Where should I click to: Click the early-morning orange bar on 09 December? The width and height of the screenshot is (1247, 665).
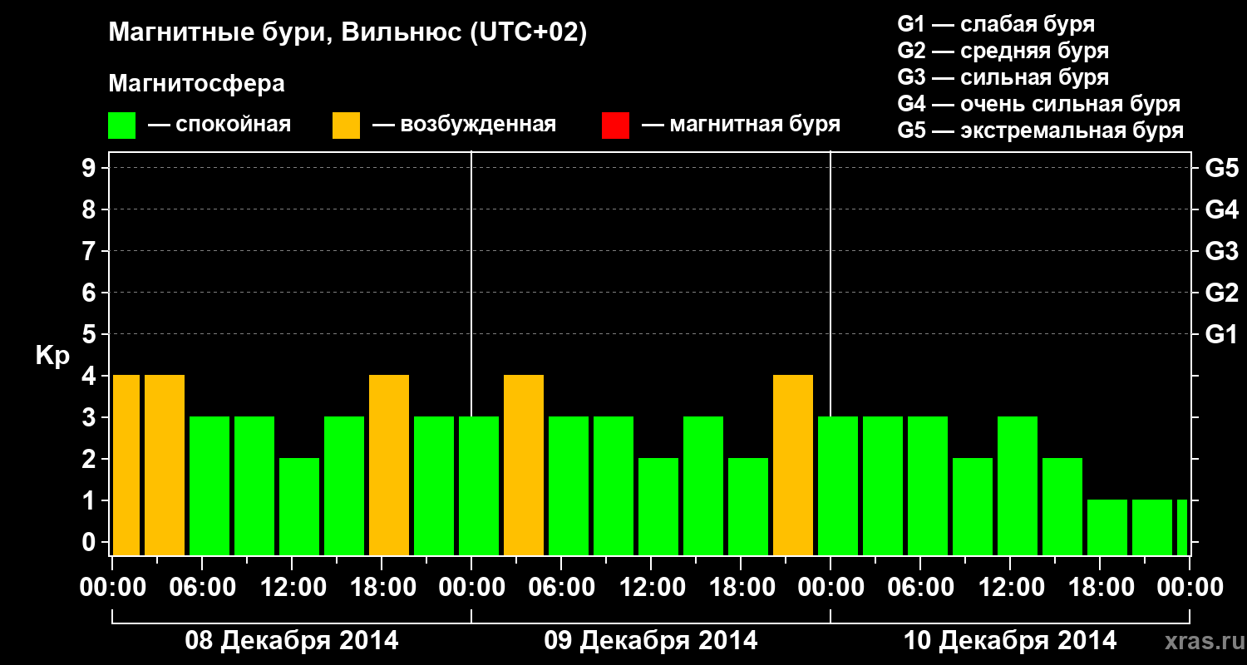[524, 465]
